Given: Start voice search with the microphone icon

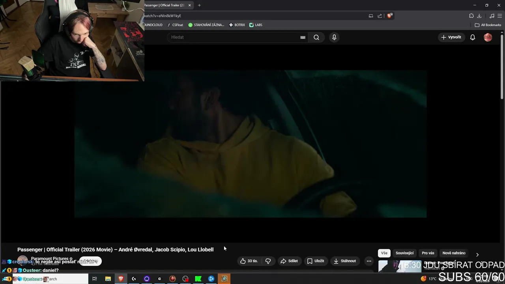Looking at the screenshot, I should (334, 37).
